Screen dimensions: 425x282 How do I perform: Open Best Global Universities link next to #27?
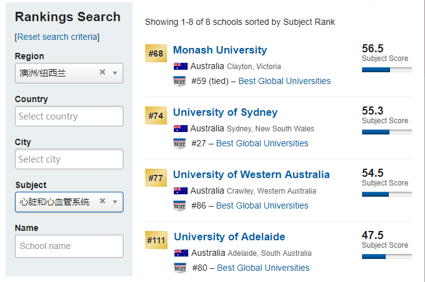[x=262, y=143]
